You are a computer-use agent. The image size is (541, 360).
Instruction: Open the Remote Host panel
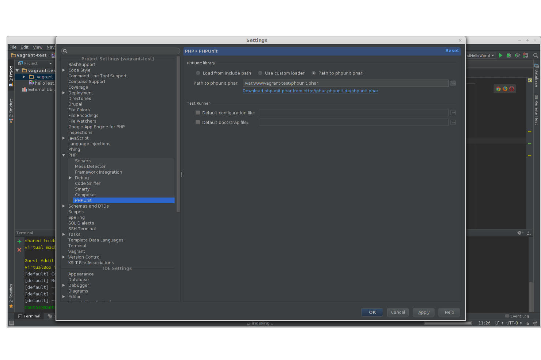[536, 109]
